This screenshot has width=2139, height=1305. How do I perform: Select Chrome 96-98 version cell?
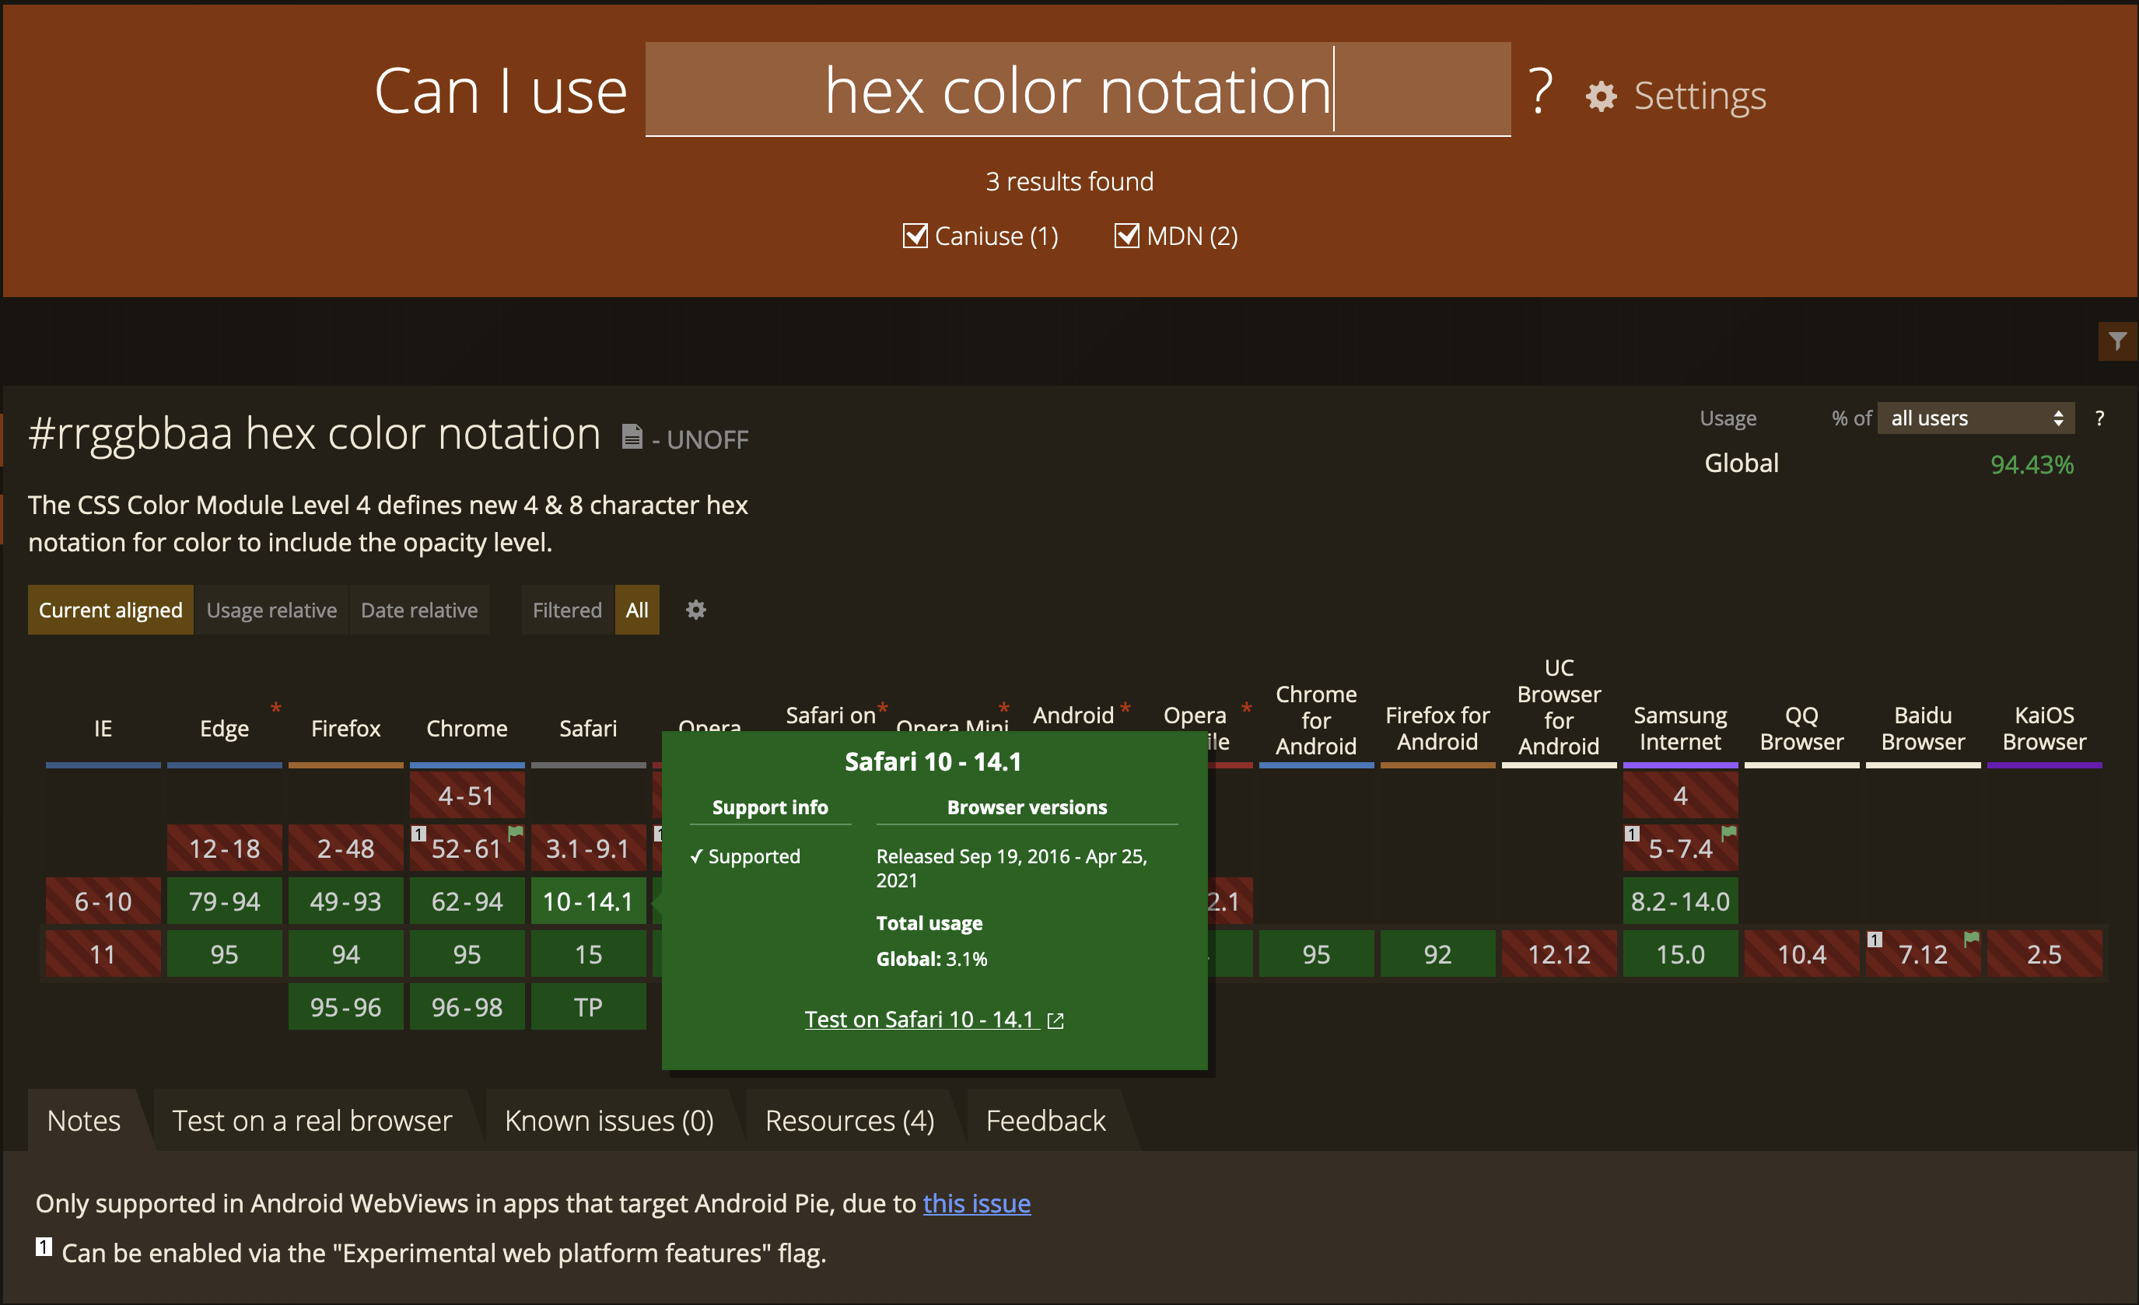coord(467,1007)
